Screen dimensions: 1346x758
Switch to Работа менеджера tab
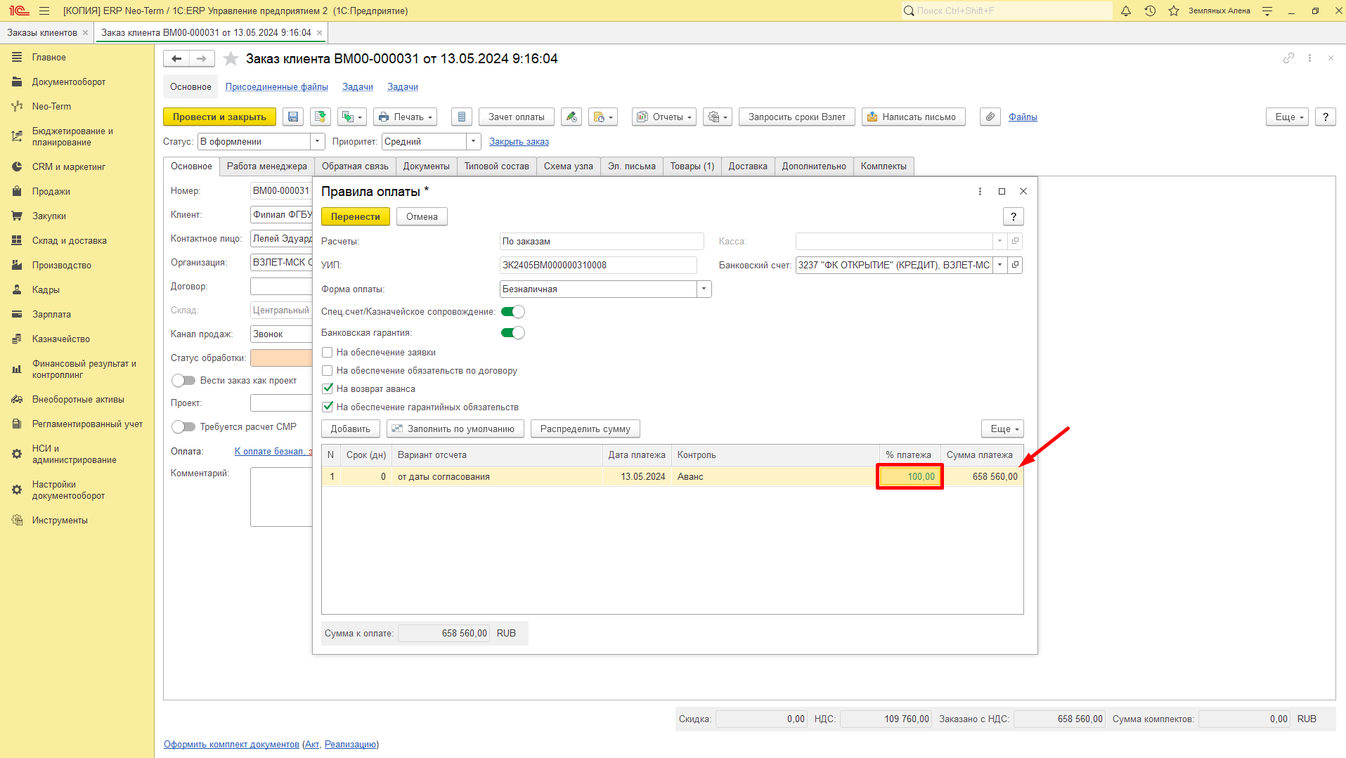point(267,166)
